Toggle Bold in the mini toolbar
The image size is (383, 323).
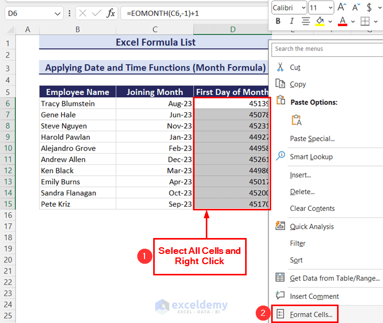pos(278,21)
